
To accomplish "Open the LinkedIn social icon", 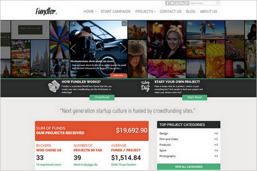I will point(182,3).
